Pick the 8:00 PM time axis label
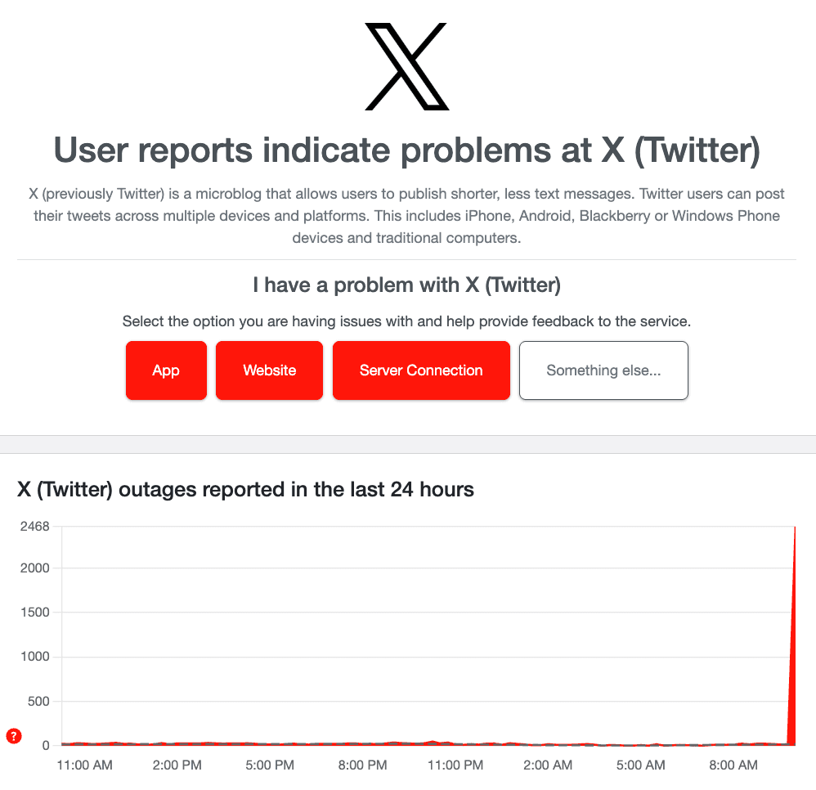Viewport: 816px width, 790px height. (363, 765)
